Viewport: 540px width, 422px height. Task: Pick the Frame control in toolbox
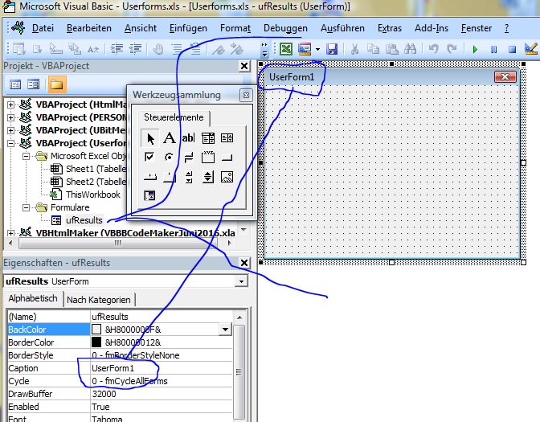(x=207, y=158)
